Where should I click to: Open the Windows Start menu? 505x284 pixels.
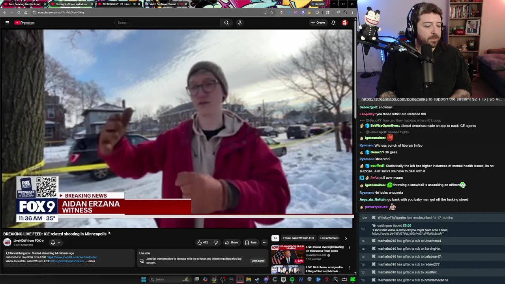(144, 279)
